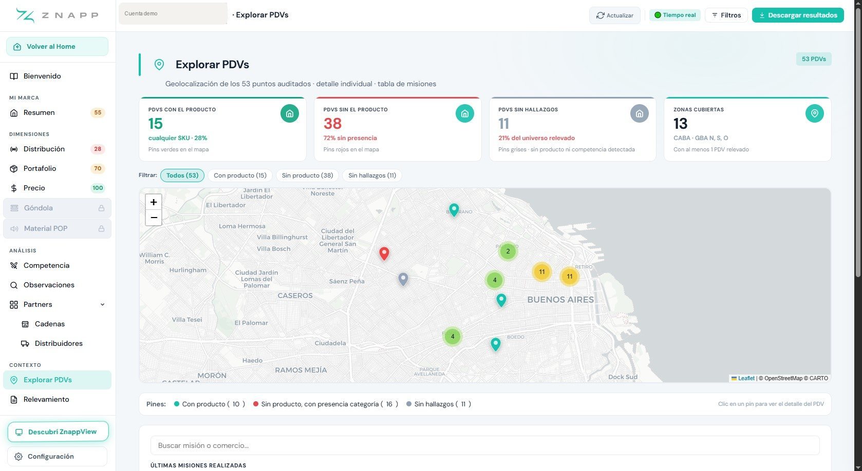Toggle the Tiempo real indicator
Screen dimensions: 862x471
(675, 15)
